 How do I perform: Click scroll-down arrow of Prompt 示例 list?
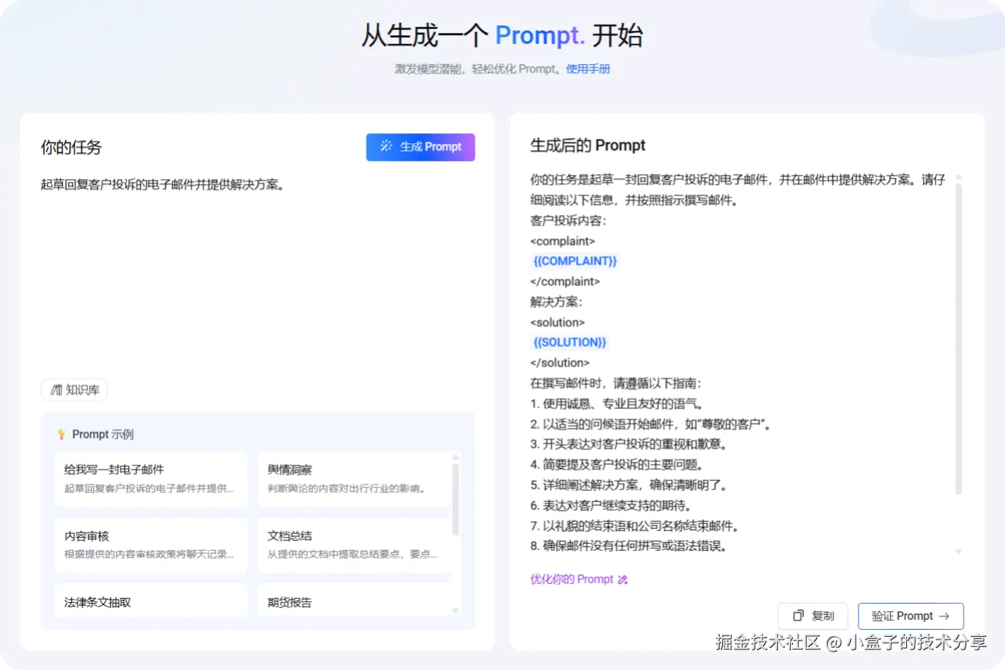[x=455, y=611]
